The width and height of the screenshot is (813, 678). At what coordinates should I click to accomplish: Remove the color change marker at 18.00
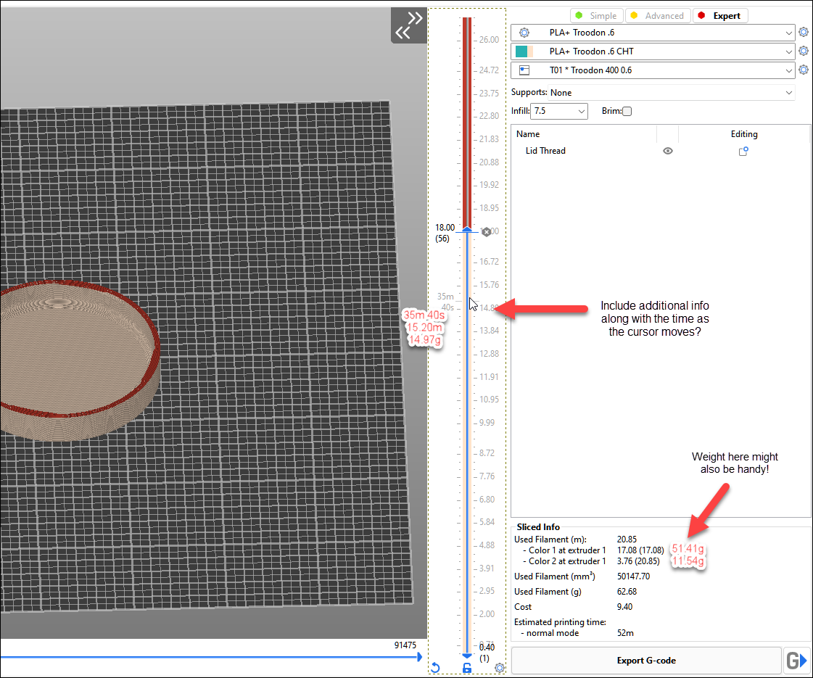[487, 232]
